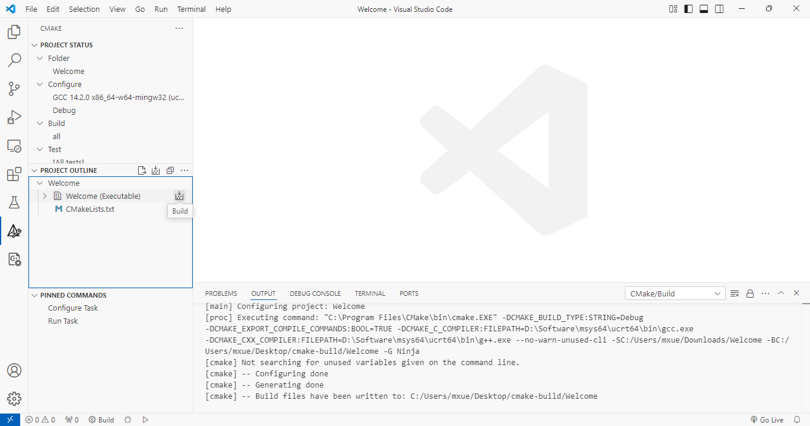Collapse all in Project Outline
This screenshot has width=810, height=426.
coord(170,170)
